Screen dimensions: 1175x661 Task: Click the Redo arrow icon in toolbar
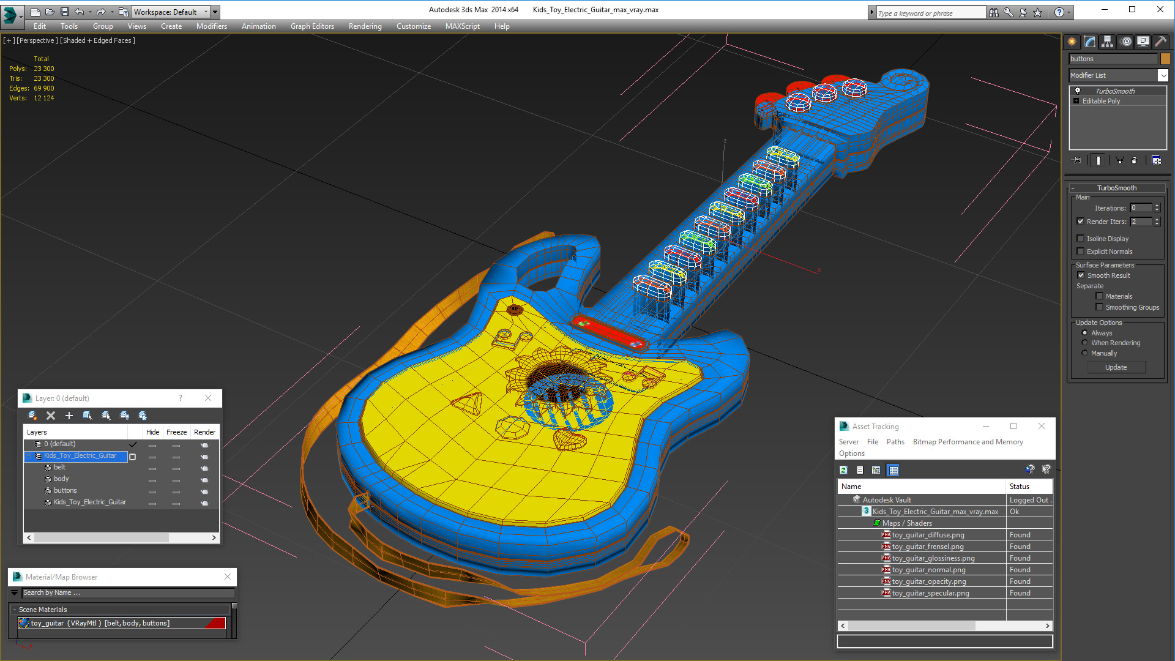pos(100,11)
